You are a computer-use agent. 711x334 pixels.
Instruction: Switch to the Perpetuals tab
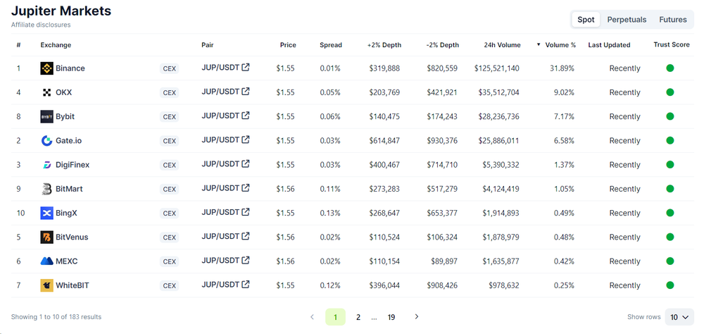[x=627, y=20]
